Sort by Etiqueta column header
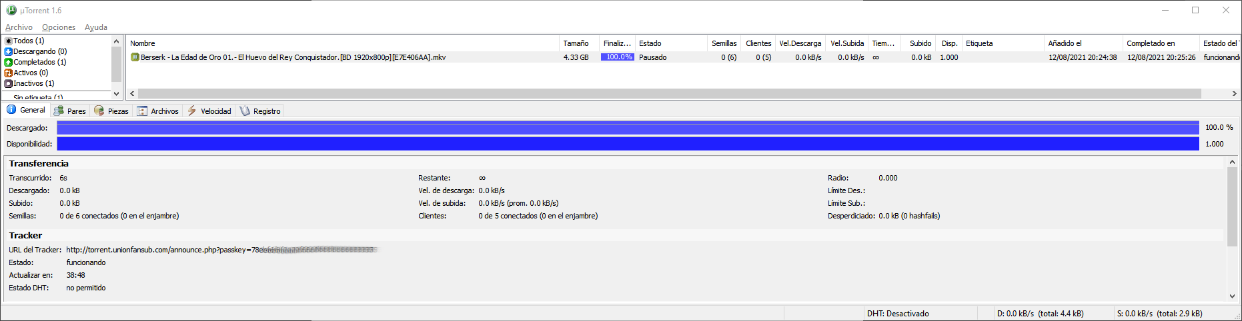 pos(1003,43)
